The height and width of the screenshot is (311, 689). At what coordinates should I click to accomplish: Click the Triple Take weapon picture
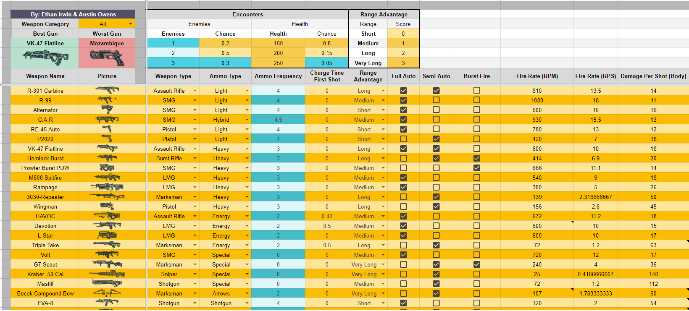(x=107, y=244)
